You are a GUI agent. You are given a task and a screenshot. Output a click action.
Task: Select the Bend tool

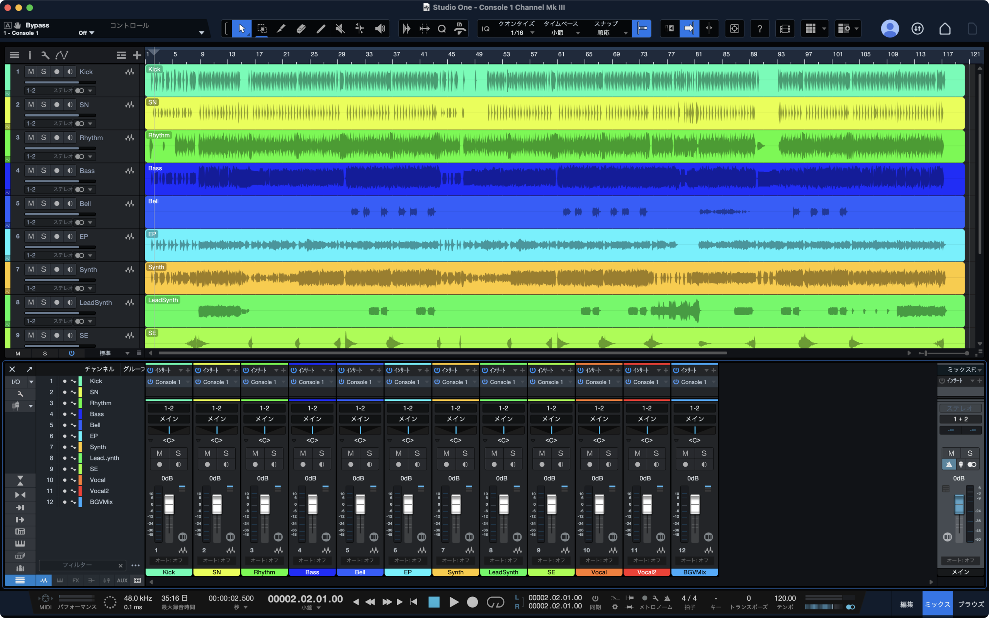click(x=360, y=29)
